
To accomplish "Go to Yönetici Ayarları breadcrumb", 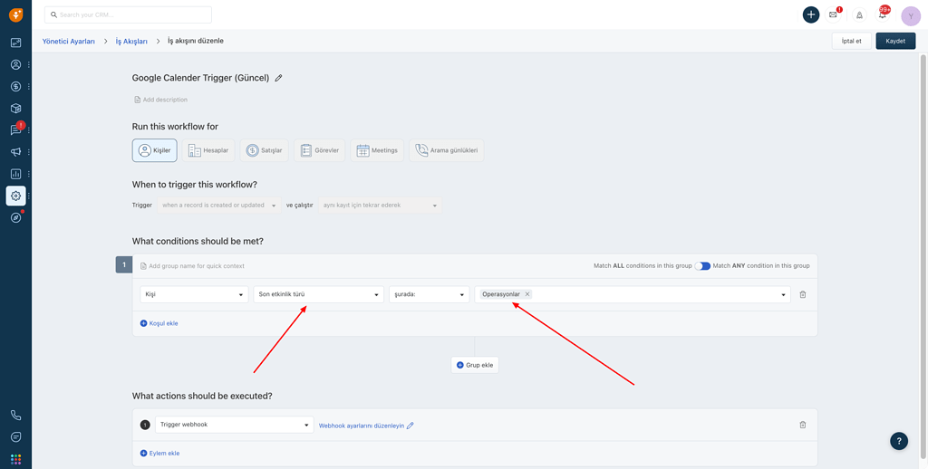I will [x=69, y=41].
